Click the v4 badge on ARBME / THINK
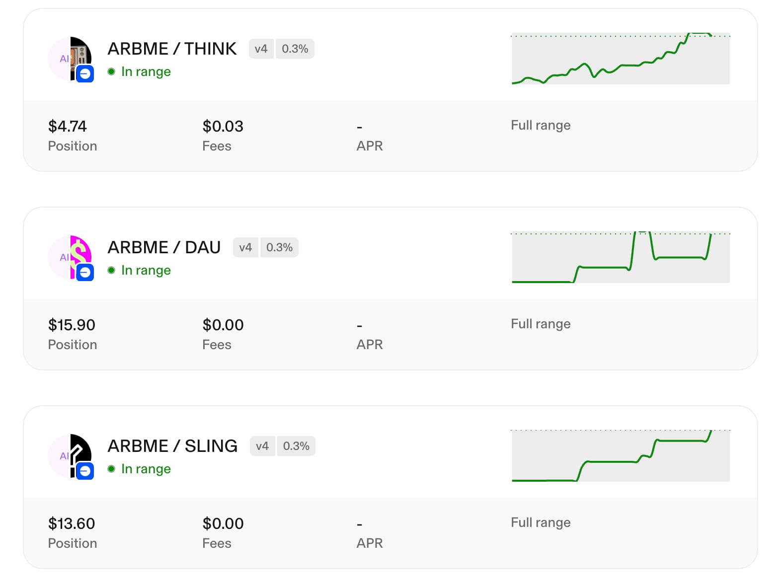Screen dimensions: 777x585 (x=261, y=49)
